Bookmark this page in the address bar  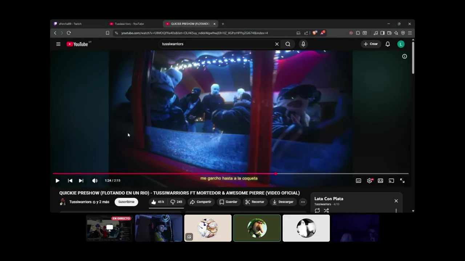108,33
